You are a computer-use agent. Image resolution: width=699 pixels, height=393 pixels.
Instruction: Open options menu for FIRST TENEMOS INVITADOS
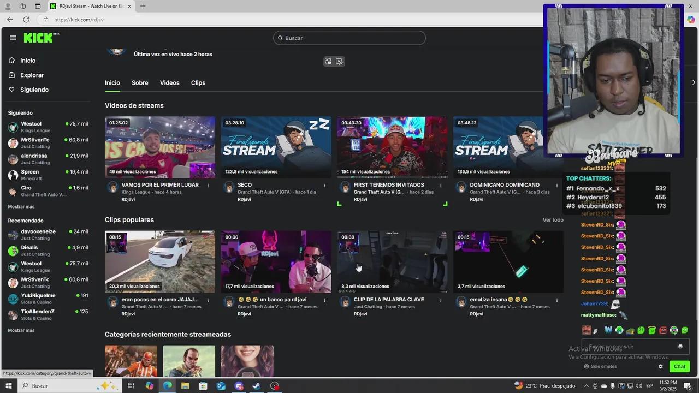pos(441,186)
